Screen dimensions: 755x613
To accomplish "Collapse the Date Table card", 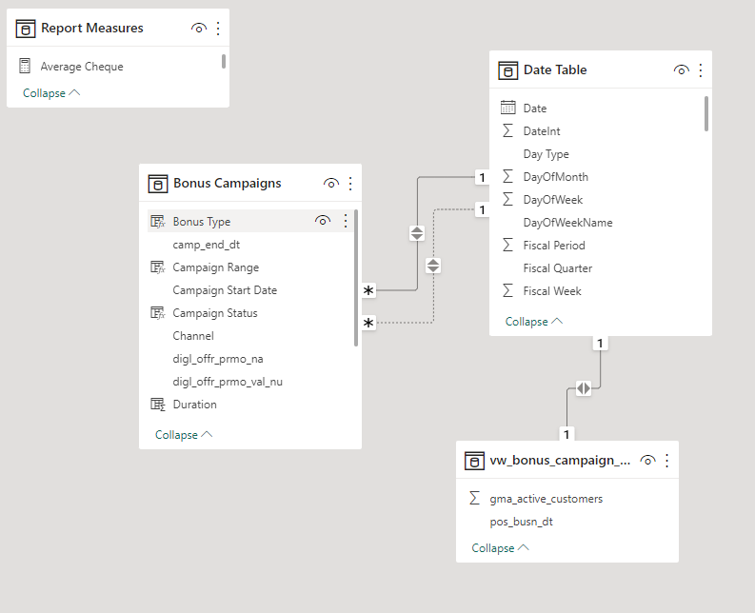I will (534, 321).
